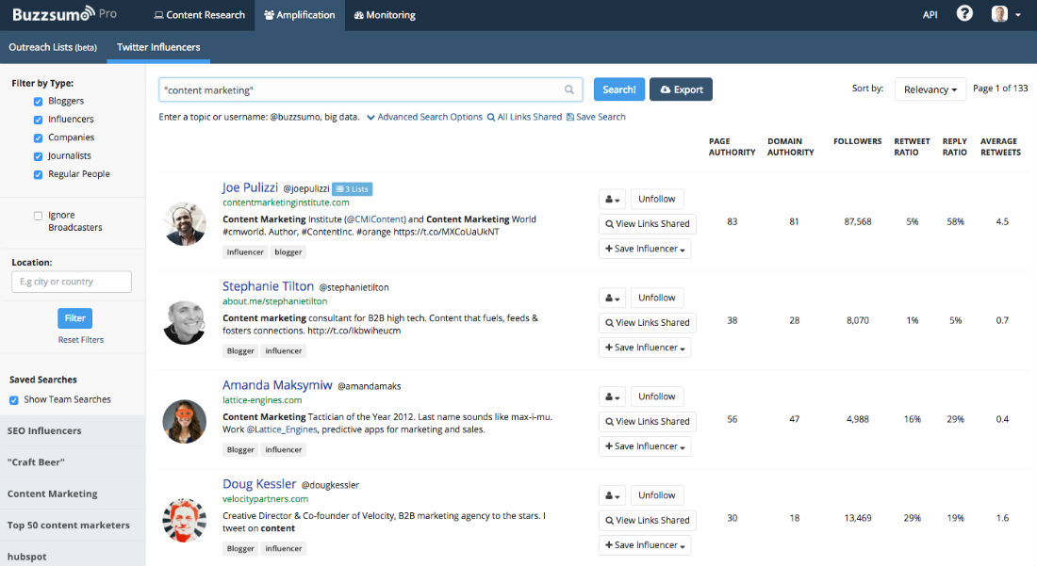Open the Relevancy sort dropdown
This screenshot has width=1037, height=566.
(x=930, y=89)
